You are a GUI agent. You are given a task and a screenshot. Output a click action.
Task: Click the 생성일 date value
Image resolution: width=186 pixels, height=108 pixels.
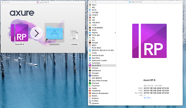[156, 88]
